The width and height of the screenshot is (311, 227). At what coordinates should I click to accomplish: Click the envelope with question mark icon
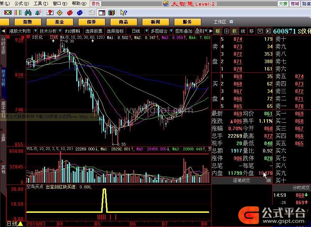click(50, 13)
